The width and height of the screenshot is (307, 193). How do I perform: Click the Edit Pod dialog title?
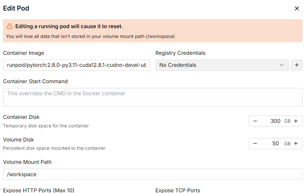(x=16, y=8)
